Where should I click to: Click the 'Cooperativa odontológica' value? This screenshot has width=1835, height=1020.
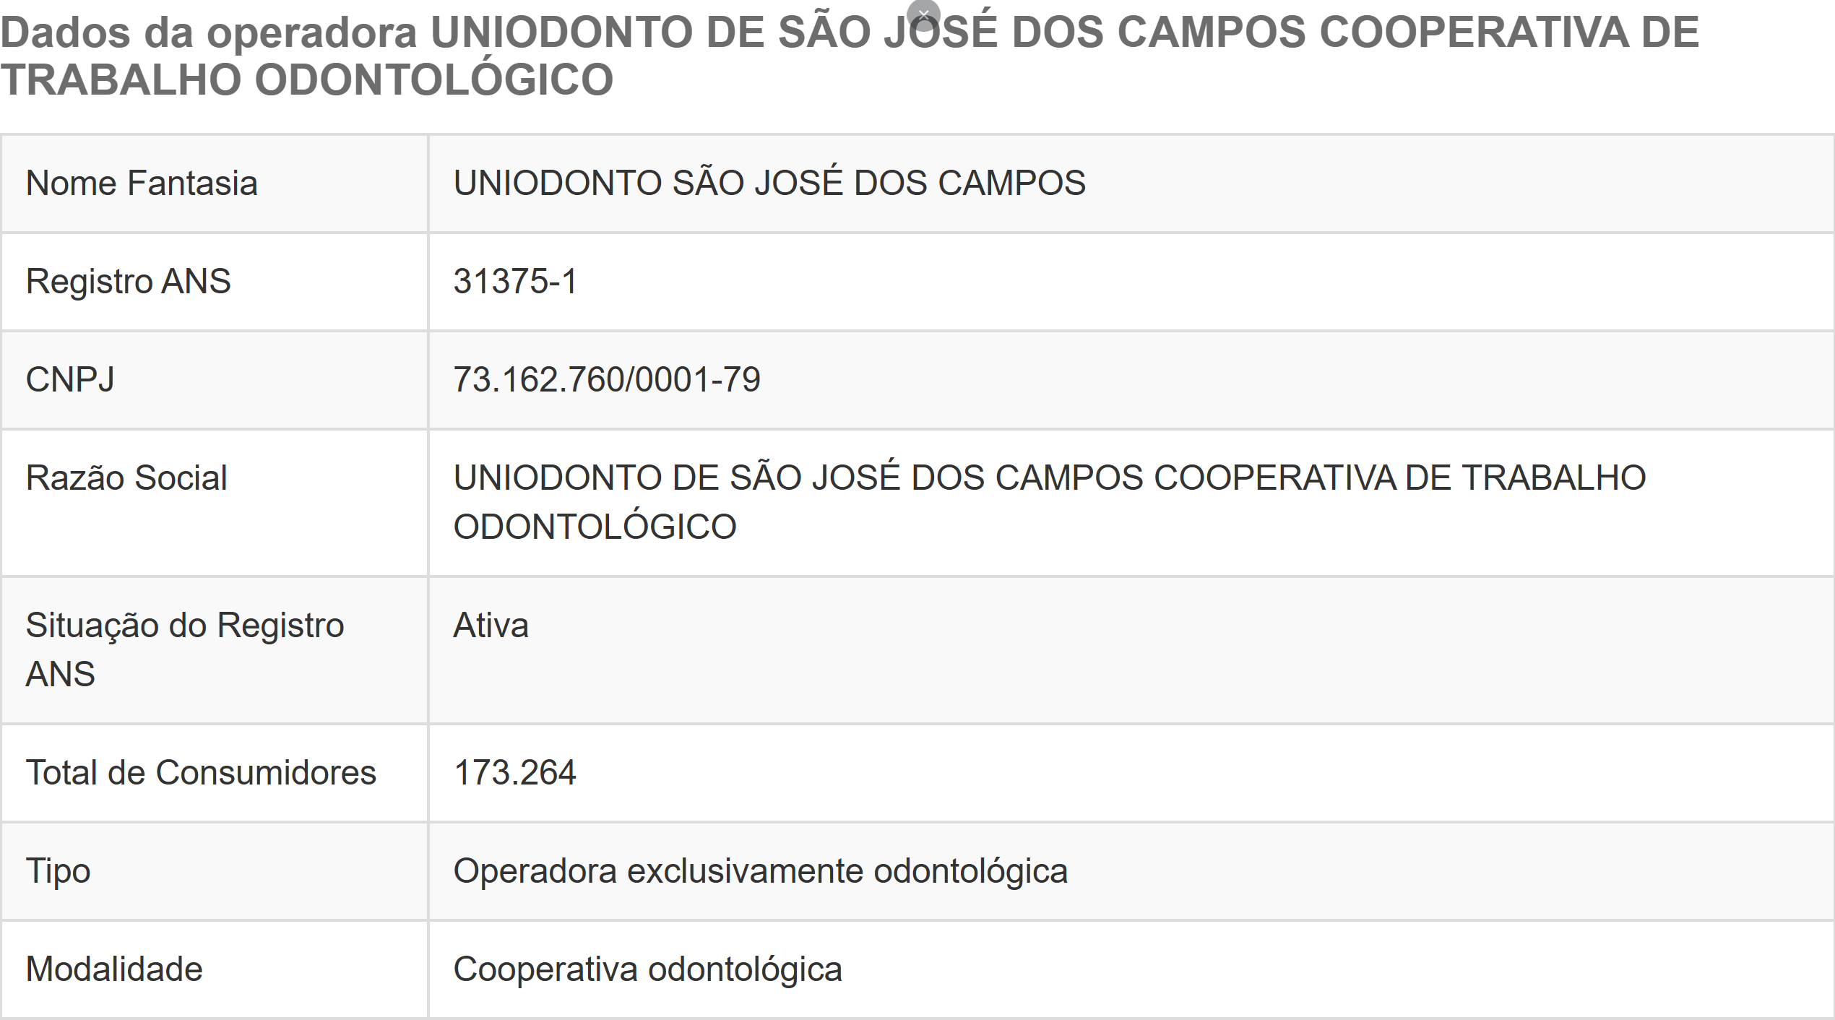pos(647,969)
